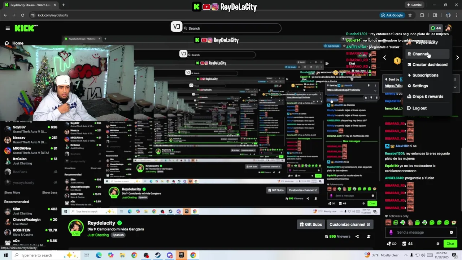Image resolution: width=462 pixels, height=260 pixels.
Task: Click the purple microphone icon in chat
Action: (391, 232)
